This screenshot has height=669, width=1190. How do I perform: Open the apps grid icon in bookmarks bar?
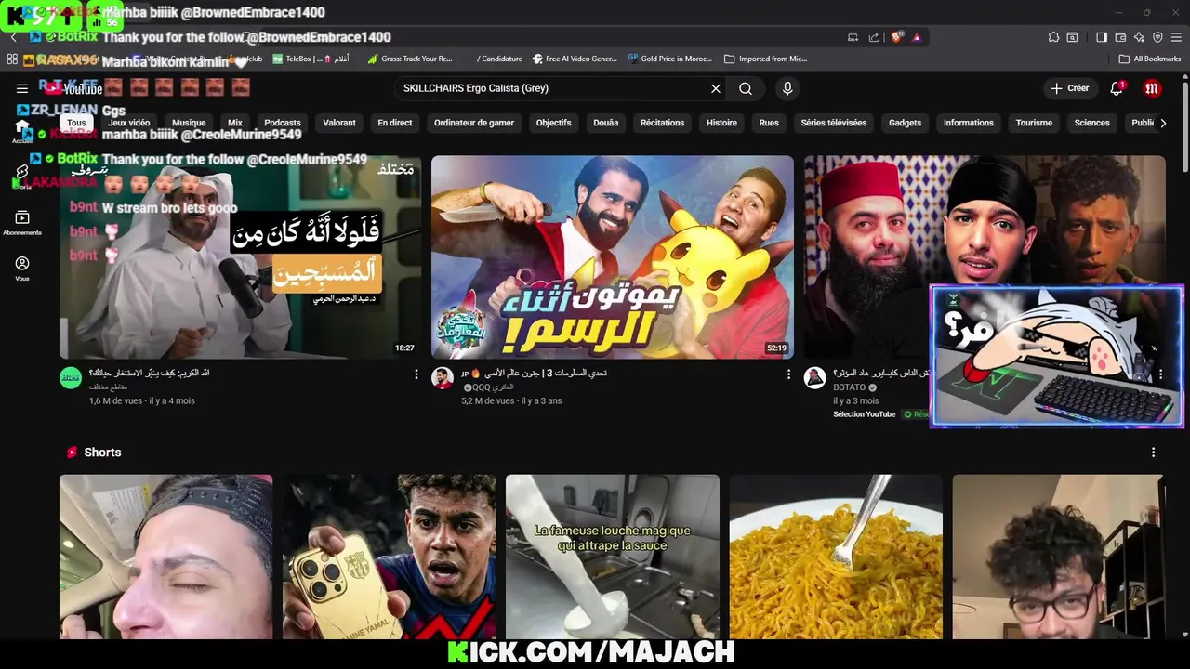point(12,59)
